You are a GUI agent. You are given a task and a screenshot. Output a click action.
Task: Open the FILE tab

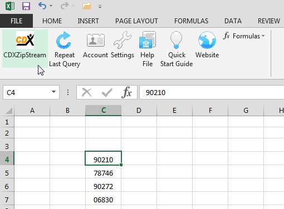(17, 21)
